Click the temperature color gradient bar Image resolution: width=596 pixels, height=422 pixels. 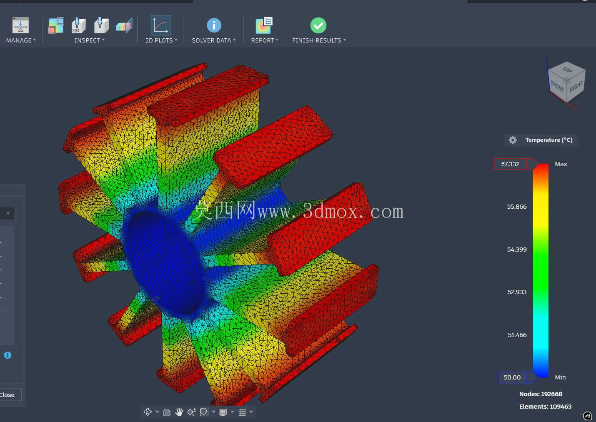pyautogui.click(x=541, y=271)
